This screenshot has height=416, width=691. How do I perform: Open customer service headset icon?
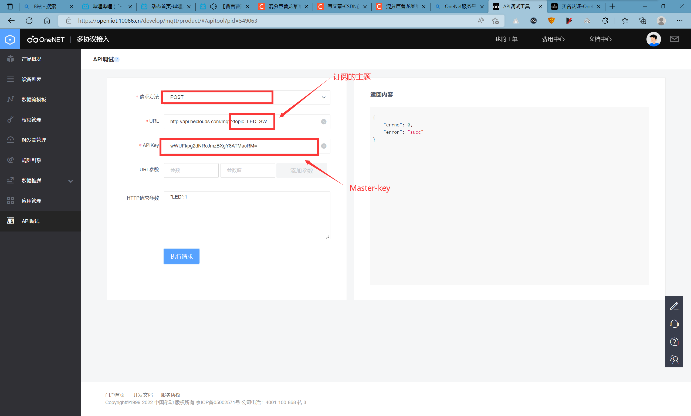click(674, 324)
